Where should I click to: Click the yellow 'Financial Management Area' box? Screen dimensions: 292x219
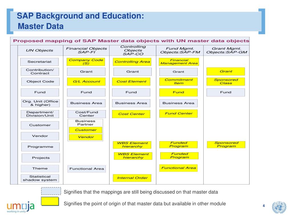pyautogui.click(x=179, y=62)
